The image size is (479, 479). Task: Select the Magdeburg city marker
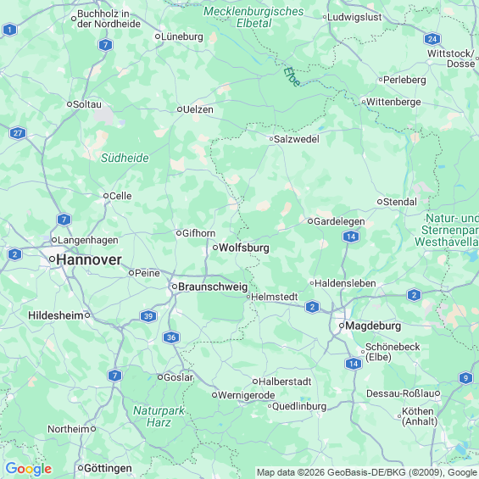pyautogui.click(x=342, y=326)
